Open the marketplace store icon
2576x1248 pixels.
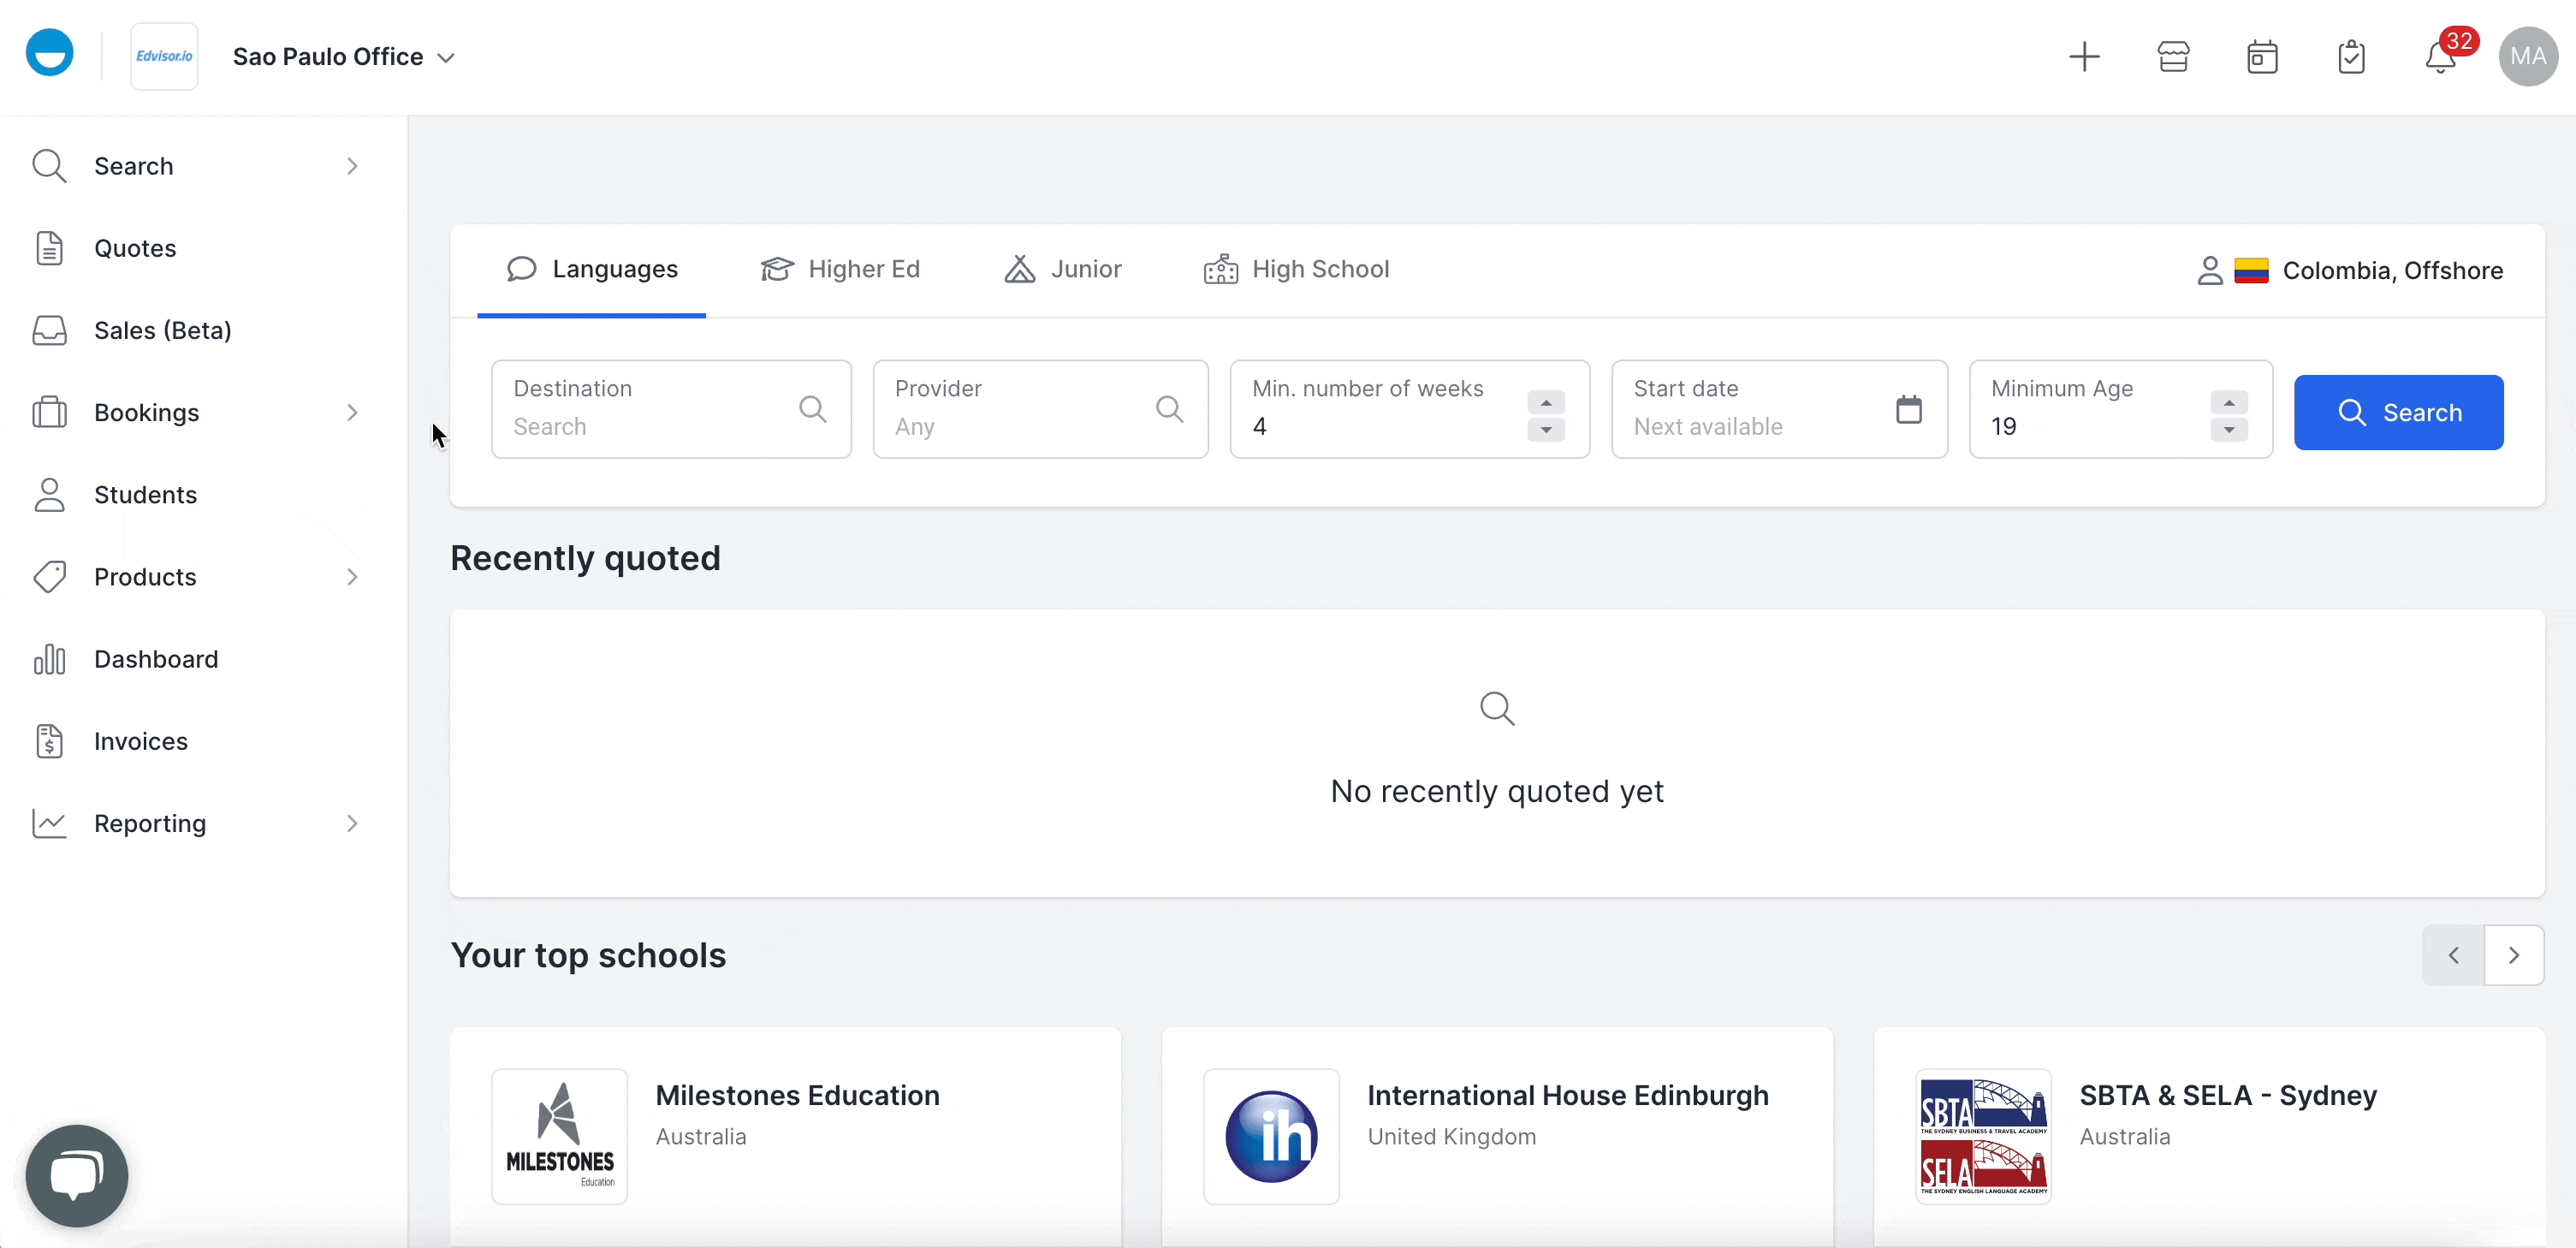[x=2173, y=56]
